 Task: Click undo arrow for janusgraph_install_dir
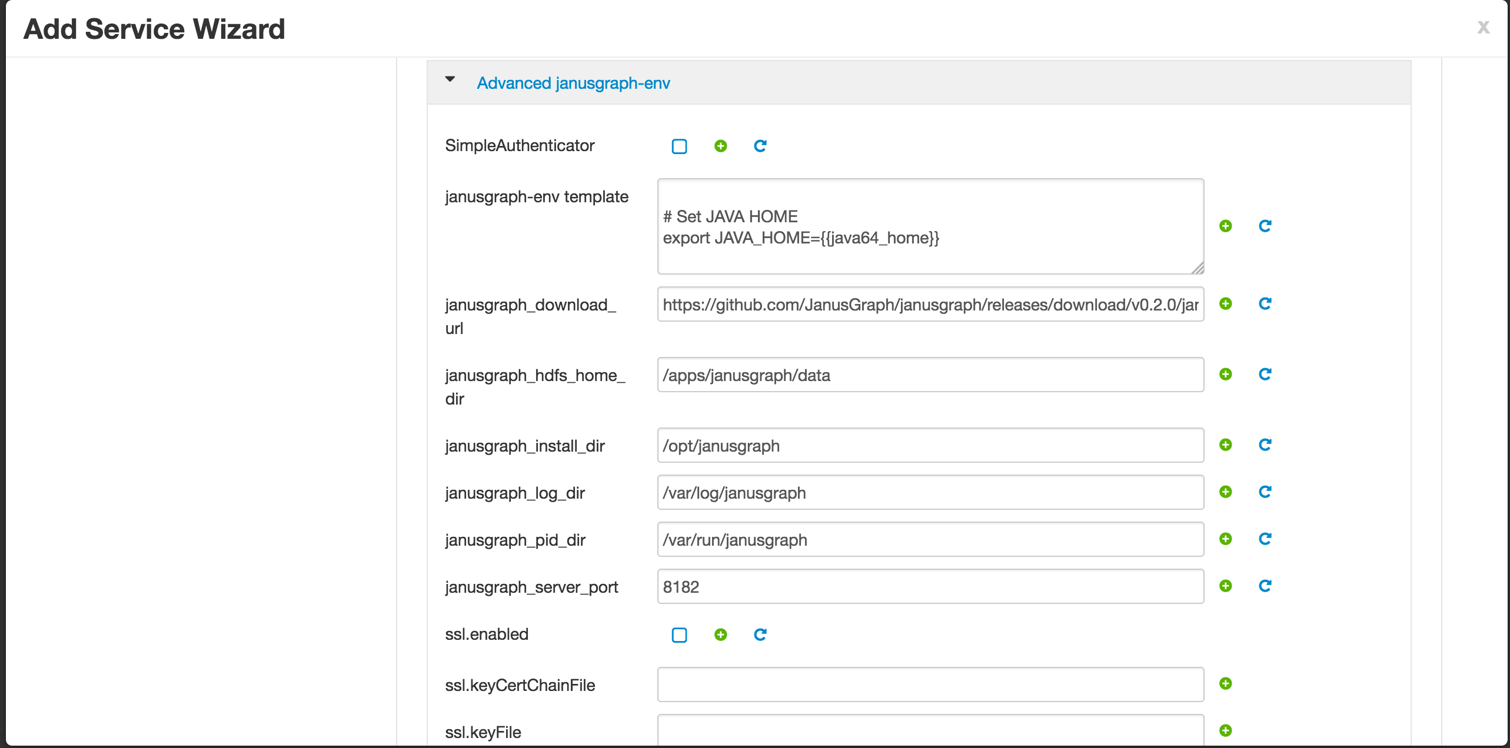[1265, 445]
